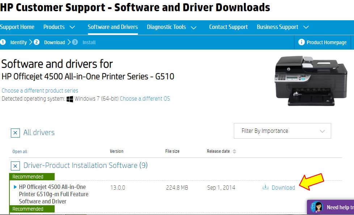Collapse Driver-Product Installation Software section box
Viewport: 354px width, 215px height.
[x=15, y=166]
